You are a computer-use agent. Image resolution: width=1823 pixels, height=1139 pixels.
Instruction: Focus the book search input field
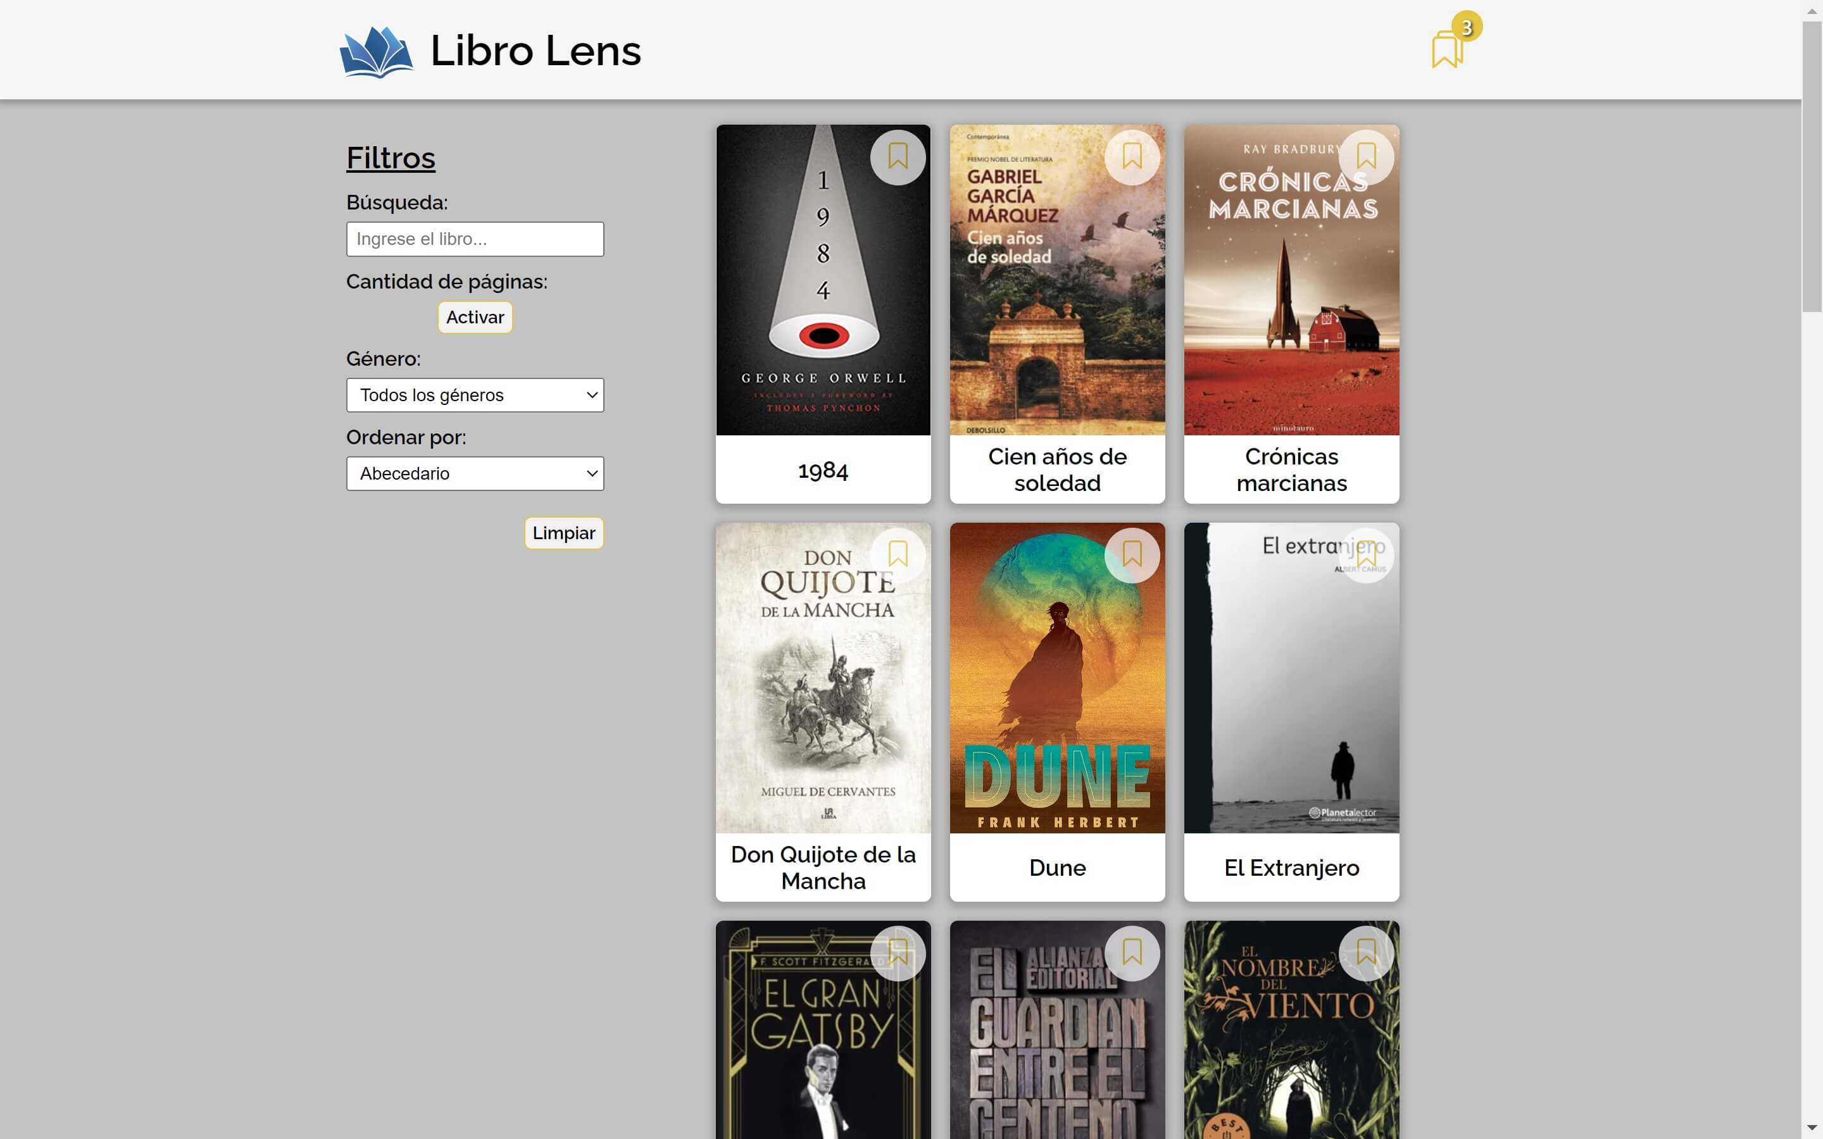475,239
